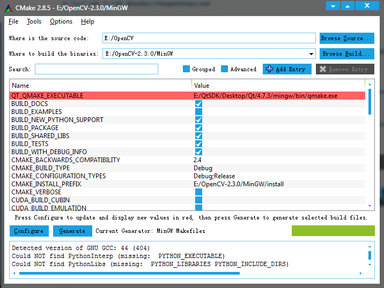Uncheck the BUILD_DOCS checkbox
The height and width of the screenshot is (288, 384).
coord(198,104)
